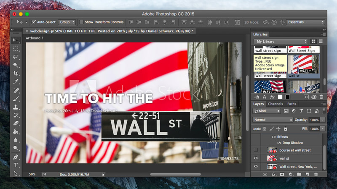Select the Magic Wand tool
The image size is (337, 189).
pyautogui.click(x=16, y=65)
